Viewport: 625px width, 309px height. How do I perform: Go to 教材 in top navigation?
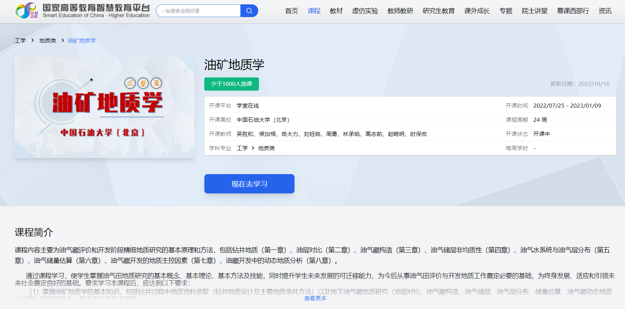pos(336,11)
